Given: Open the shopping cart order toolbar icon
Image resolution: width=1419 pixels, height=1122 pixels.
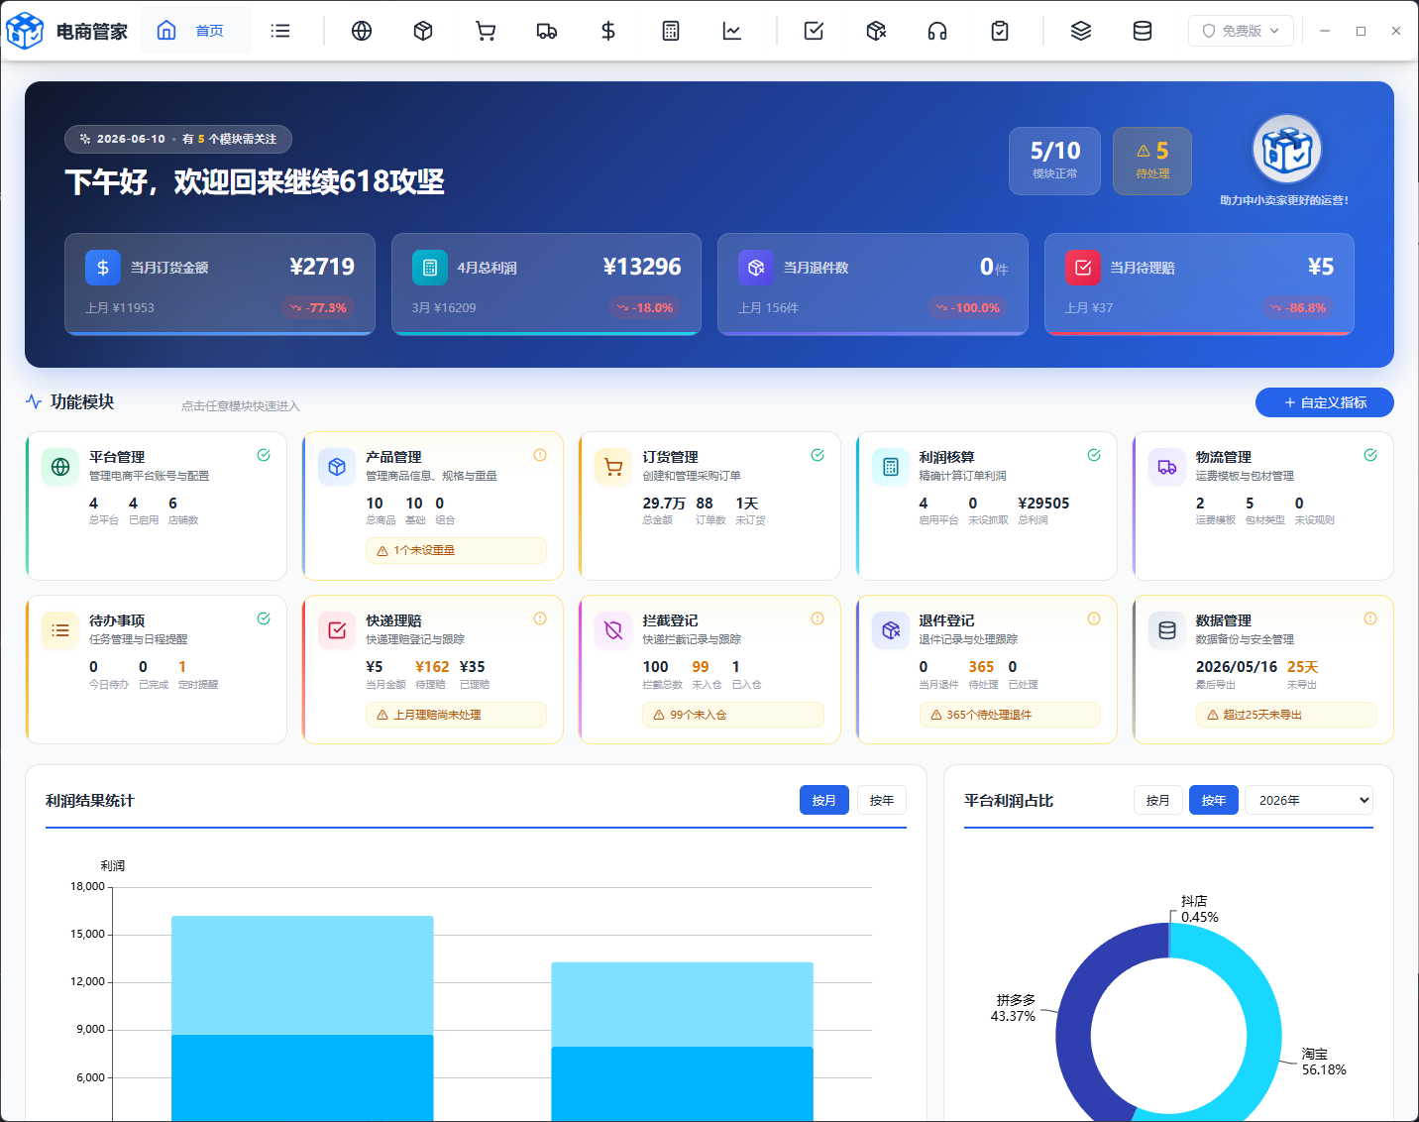Looking at the screenshot, I should pos(486,31).
